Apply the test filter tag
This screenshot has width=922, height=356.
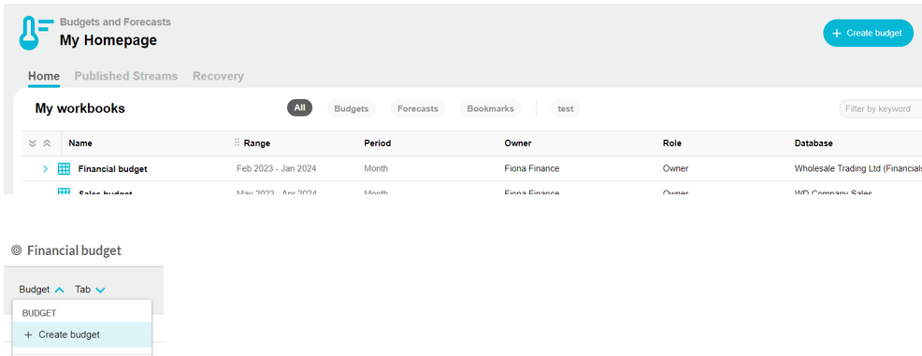[x=565, y=108]
